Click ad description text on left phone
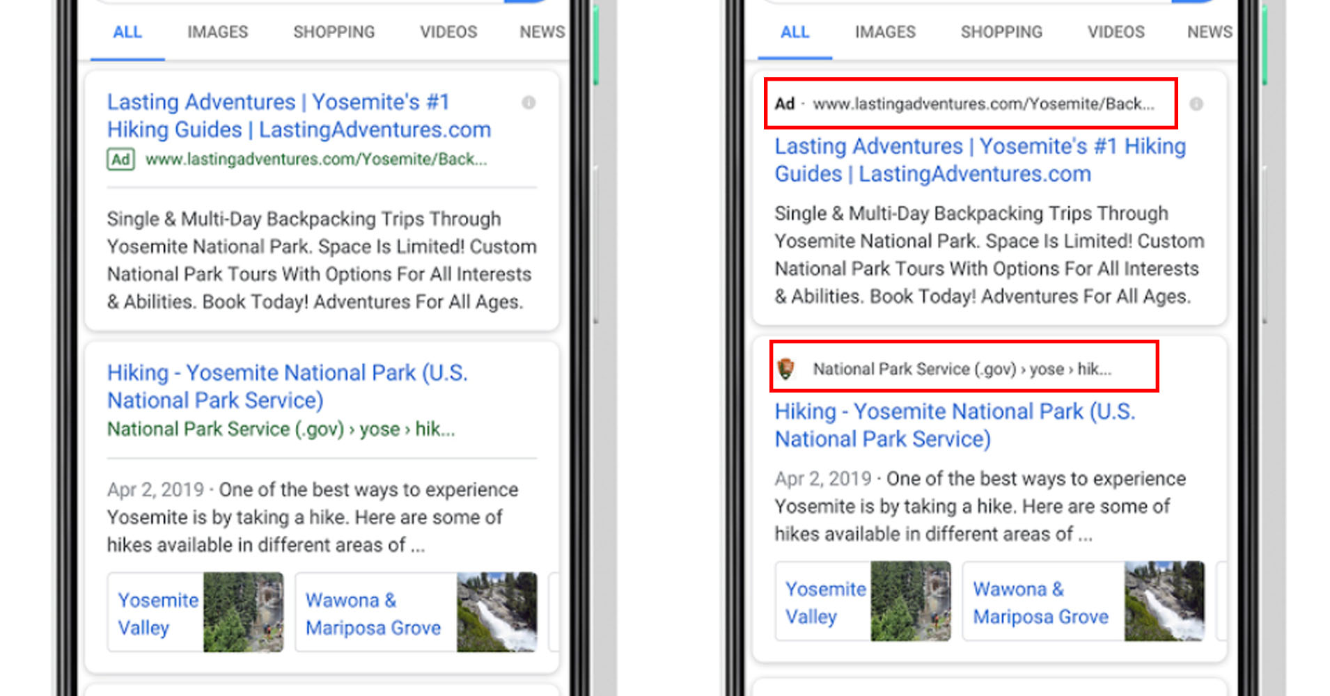1330x696 pixels. click(x=322, y=260)
